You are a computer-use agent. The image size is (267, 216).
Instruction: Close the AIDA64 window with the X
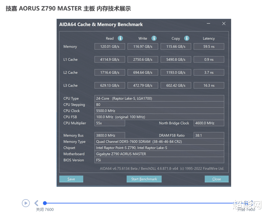(224, 24)
